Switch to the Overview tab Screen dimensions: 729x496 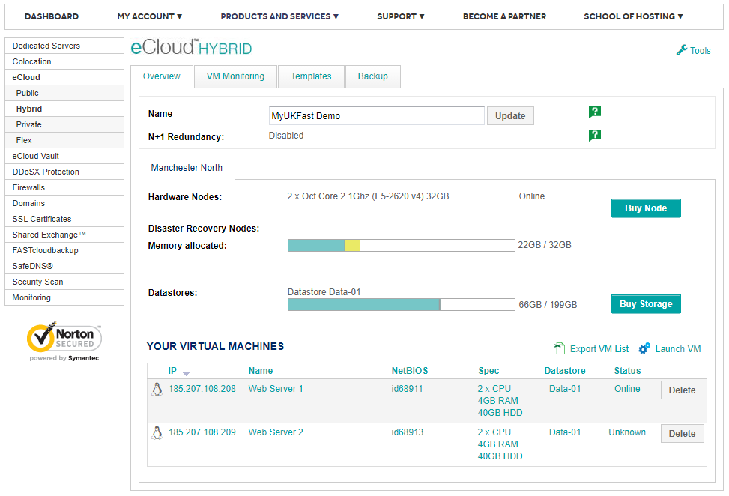pos(161,76)
